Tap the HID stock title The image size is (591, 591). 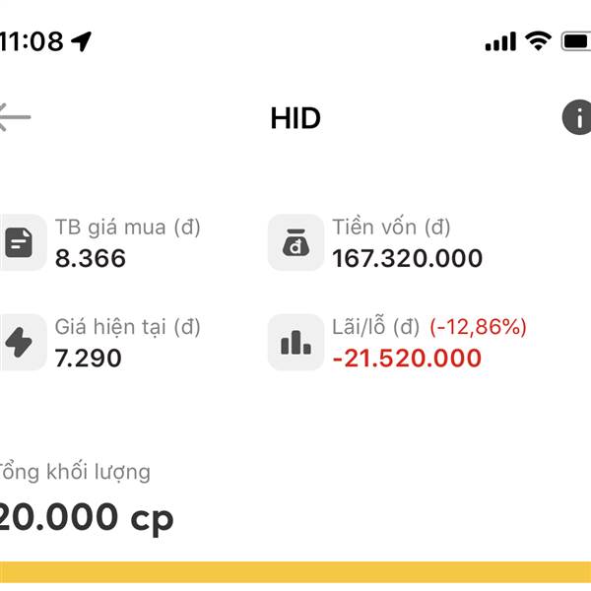pos(295,118)
